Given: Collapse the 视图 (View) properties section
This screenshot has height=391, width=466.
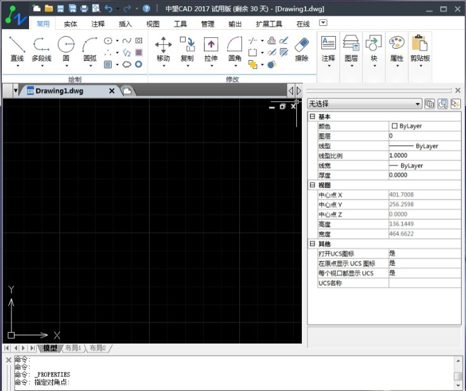Looking at the screenshot, I should (313, 185).
